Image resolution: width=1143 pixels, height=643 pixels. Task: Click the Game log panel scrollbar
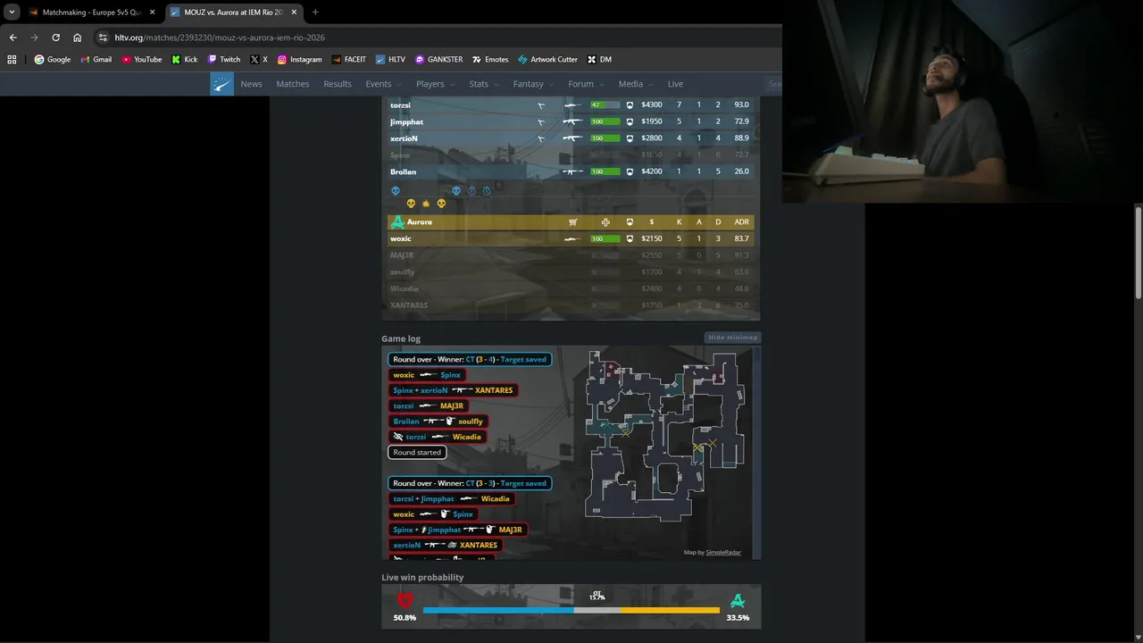click(x=758, y=453)
